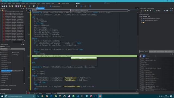Expand the Delphi Projects palette category

(x=140, y=58)
